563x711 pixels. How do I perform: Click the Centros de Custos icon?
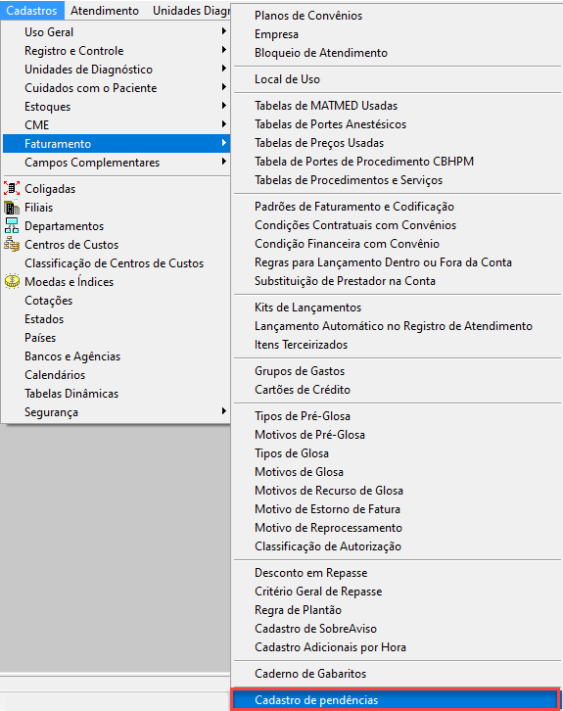coord(12,245)
